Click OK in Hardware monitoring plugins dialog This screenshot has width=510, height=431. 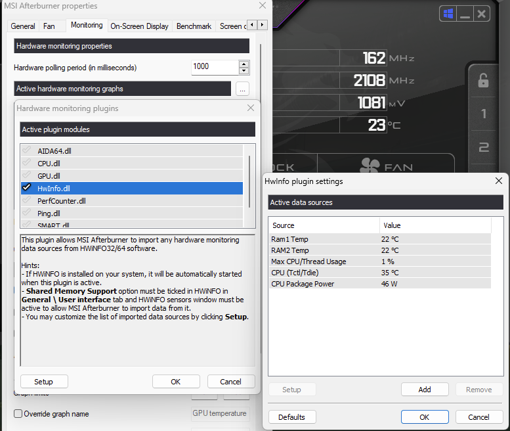[176, 382]
